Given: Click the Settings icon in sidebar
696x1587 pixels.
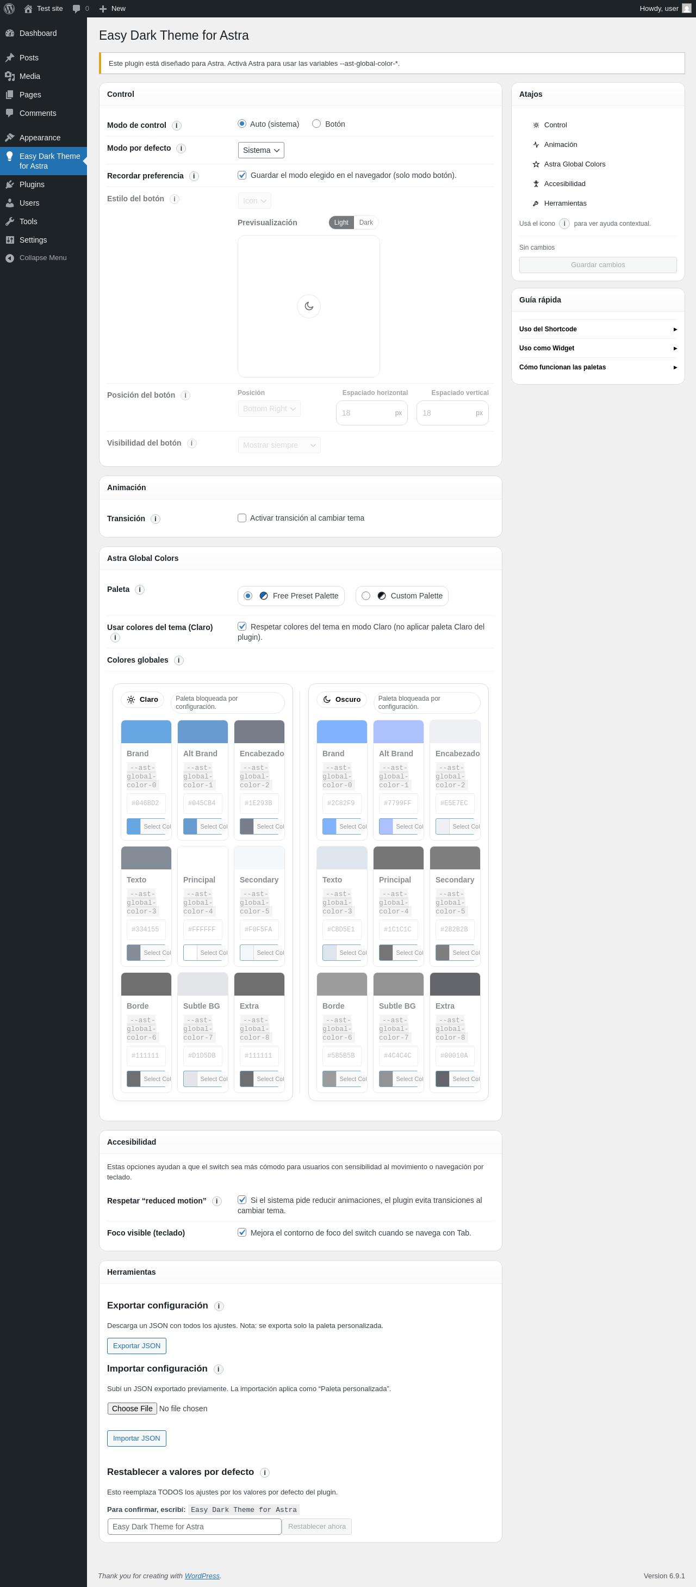Looking at the screenshot, I should (x=10, y=240).
